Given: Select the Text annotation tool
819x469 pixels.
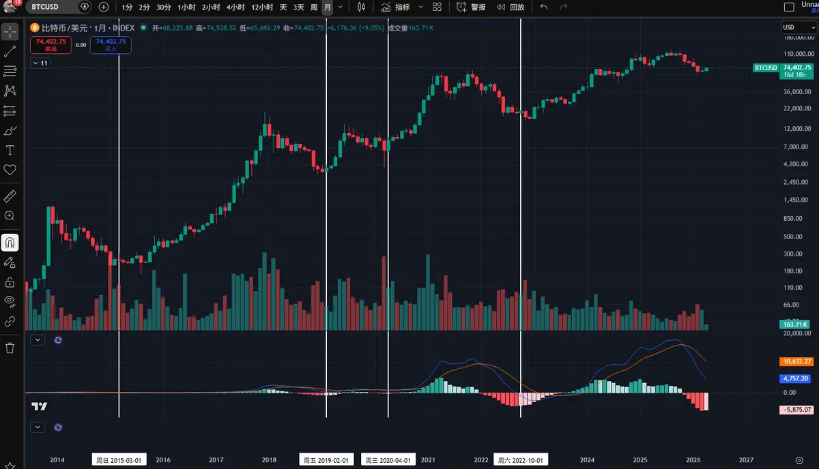Looking at the screenshot, I should click(x=10, y=150).
